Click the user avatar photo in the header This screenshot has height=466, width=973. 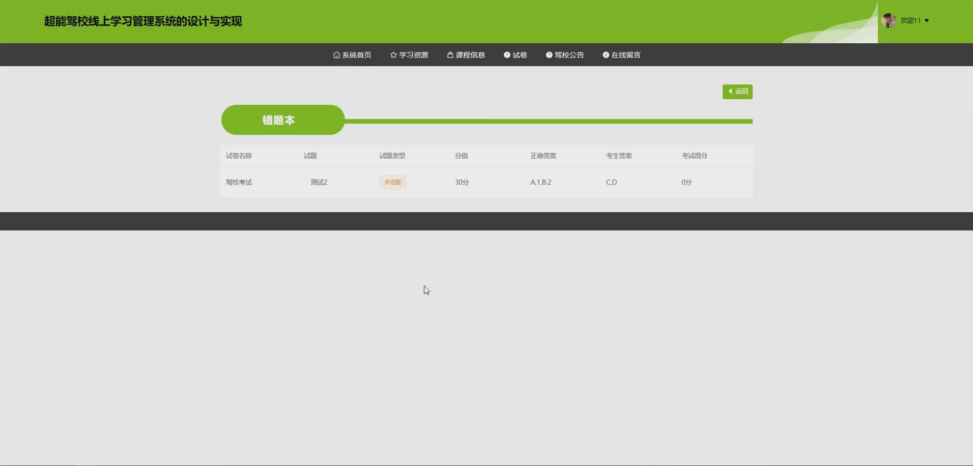(889, 20)
